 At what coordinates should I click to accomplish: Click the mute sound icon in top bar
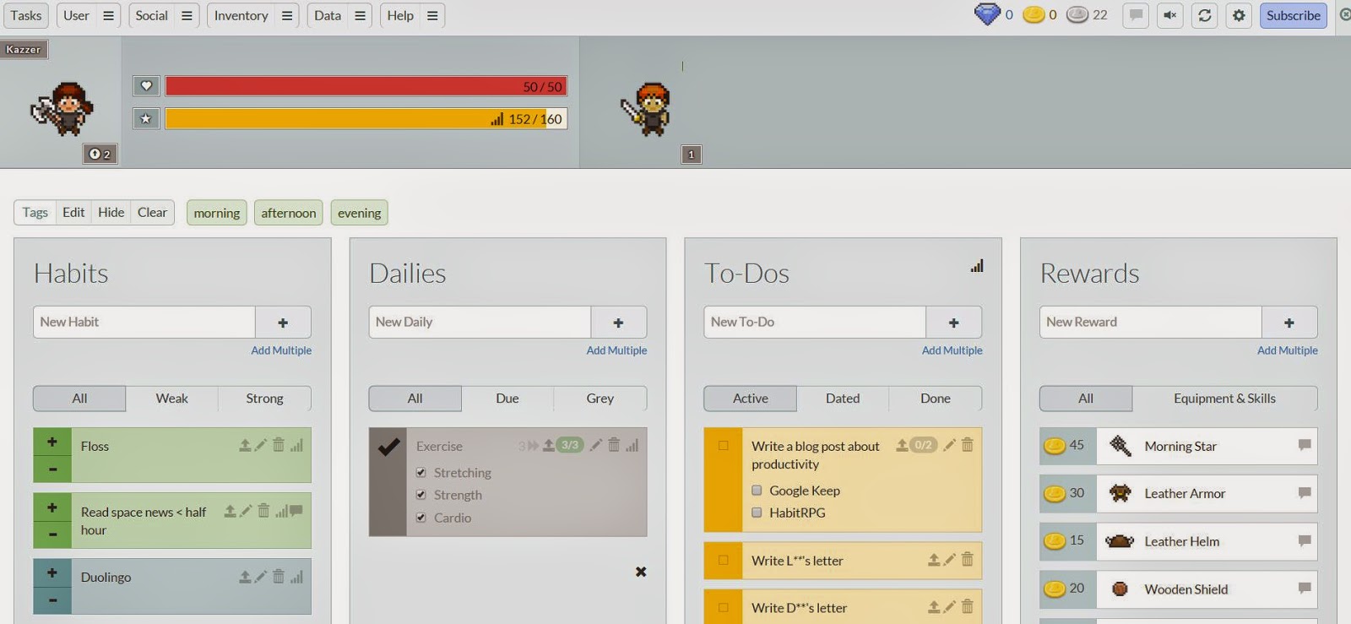(1169, 15)
